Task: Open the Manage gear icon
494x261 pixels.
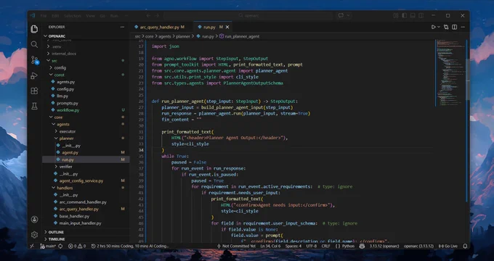Action: point(34,235)
